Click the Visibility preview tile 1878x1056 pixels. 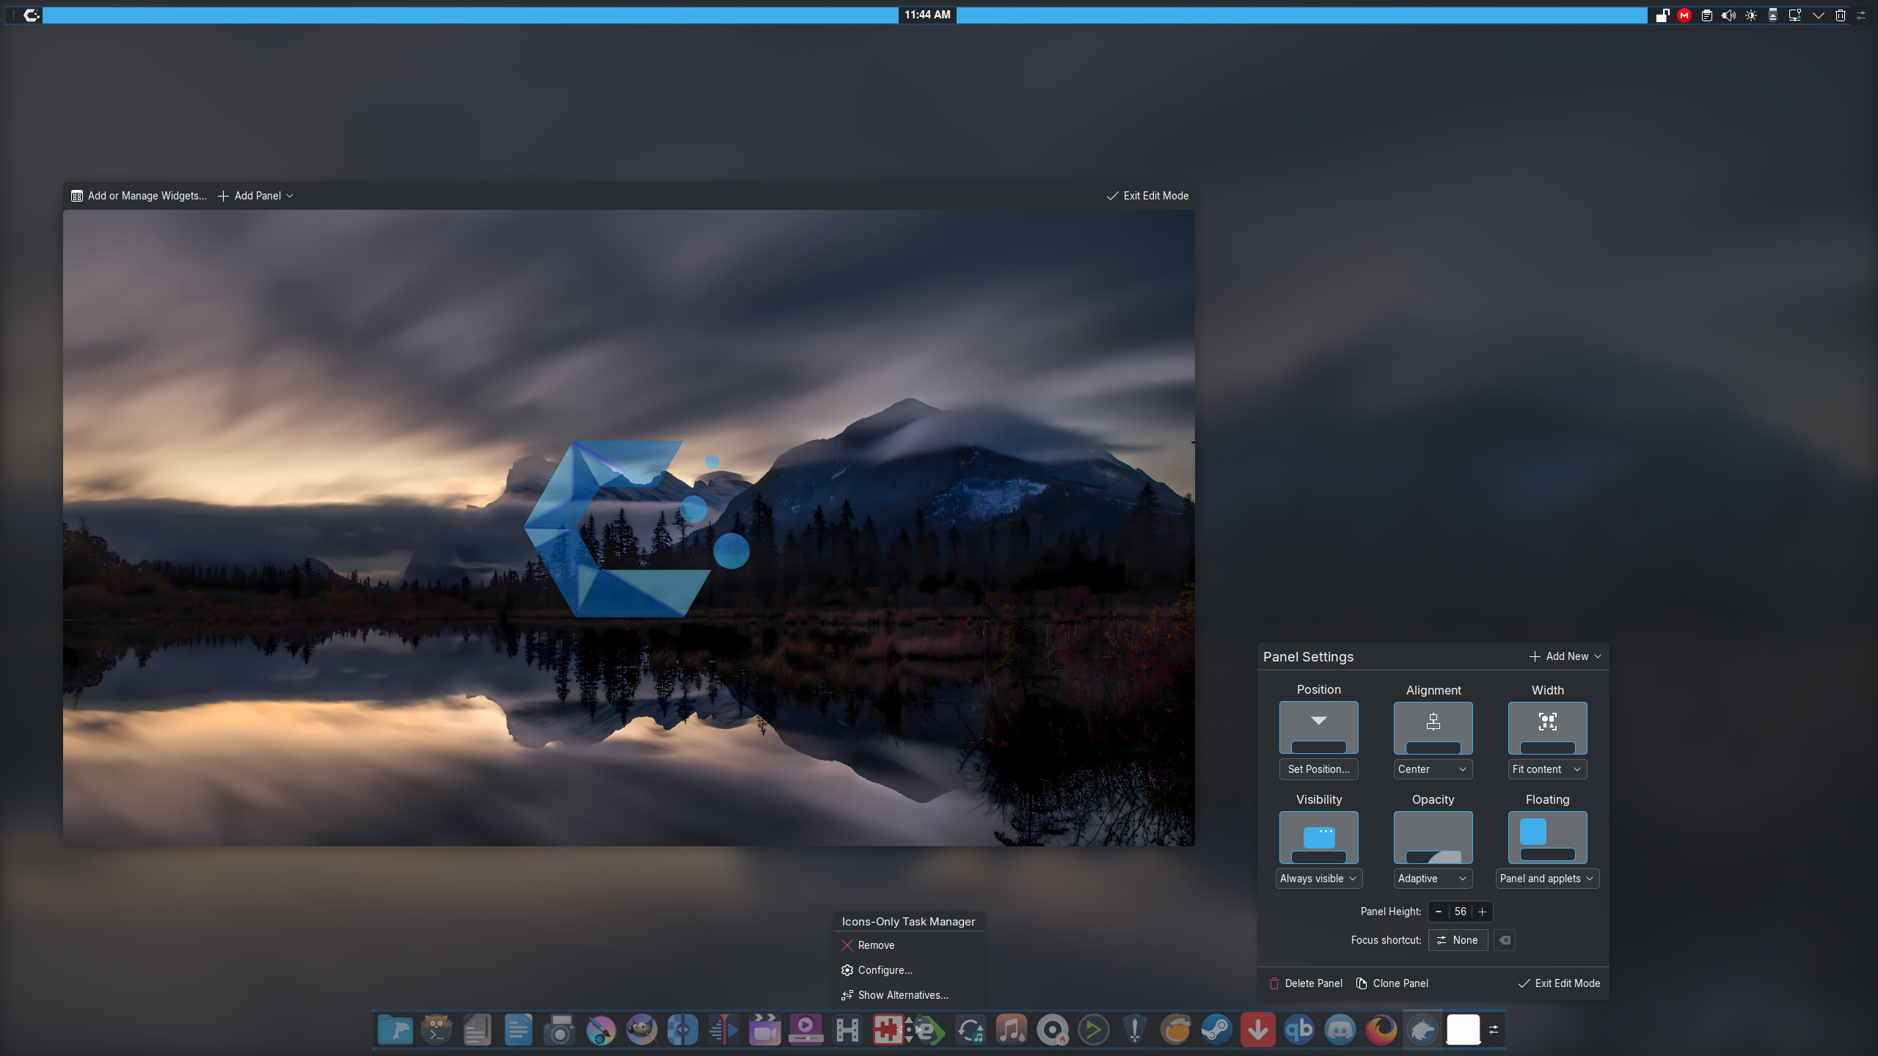[1318, 837]
